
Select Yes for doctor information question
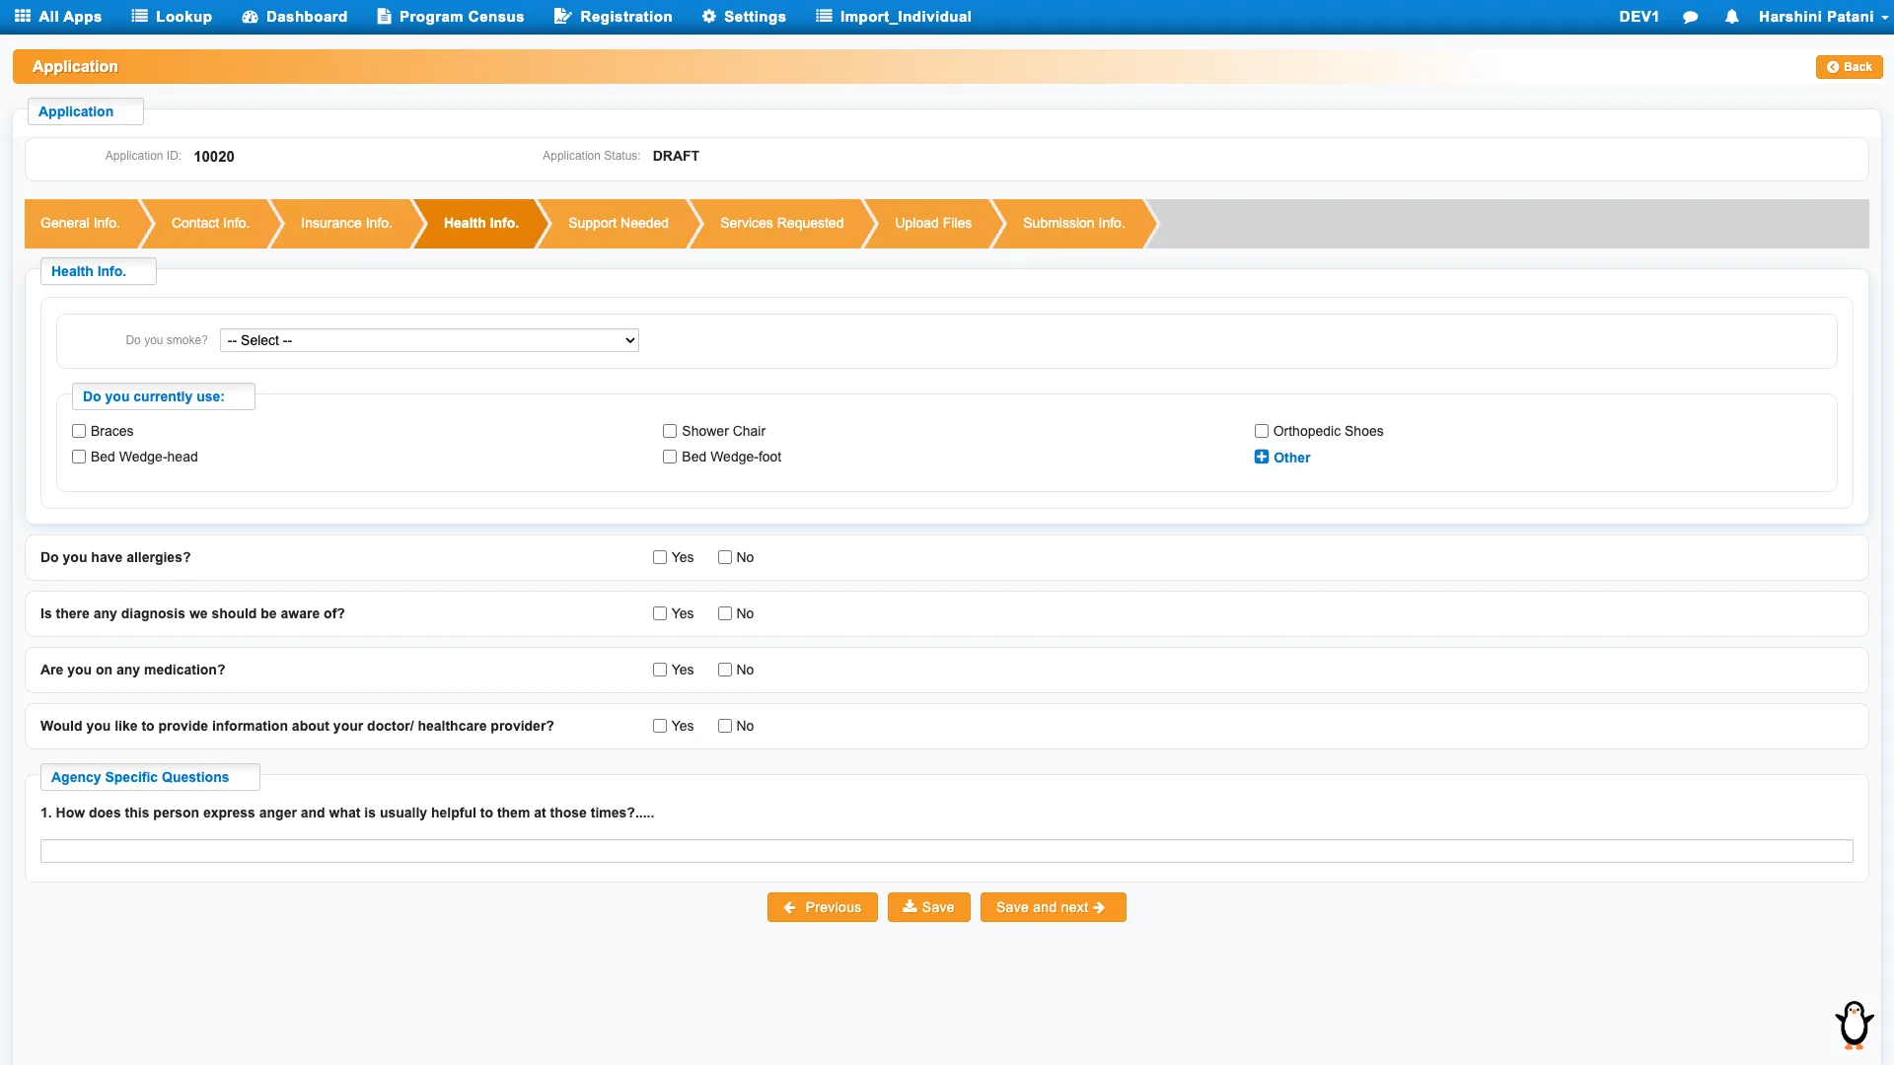660,726
